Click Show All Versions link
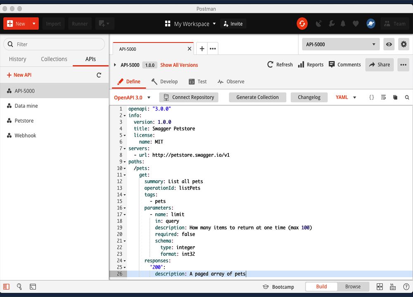 click(x=179, y=65)
